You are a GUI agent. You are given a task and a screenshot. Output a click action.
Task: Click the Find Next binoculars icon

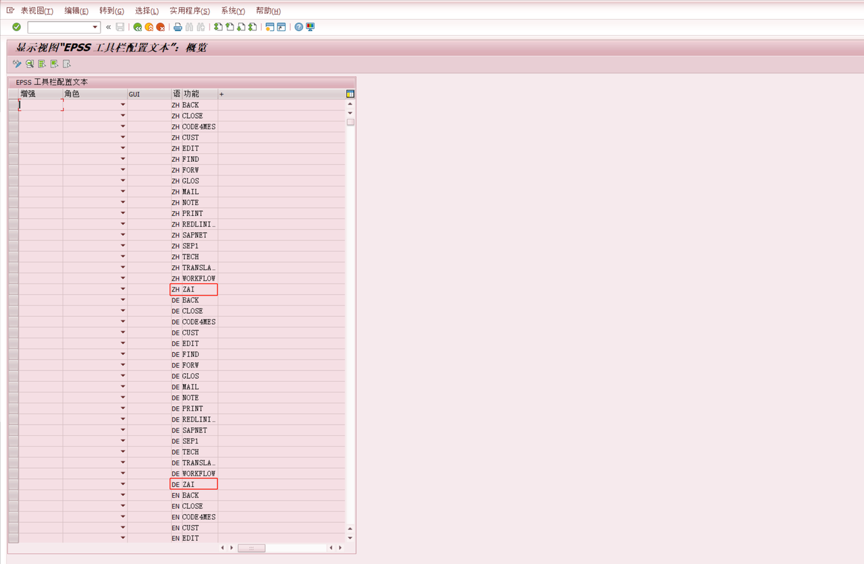[200, 27]
